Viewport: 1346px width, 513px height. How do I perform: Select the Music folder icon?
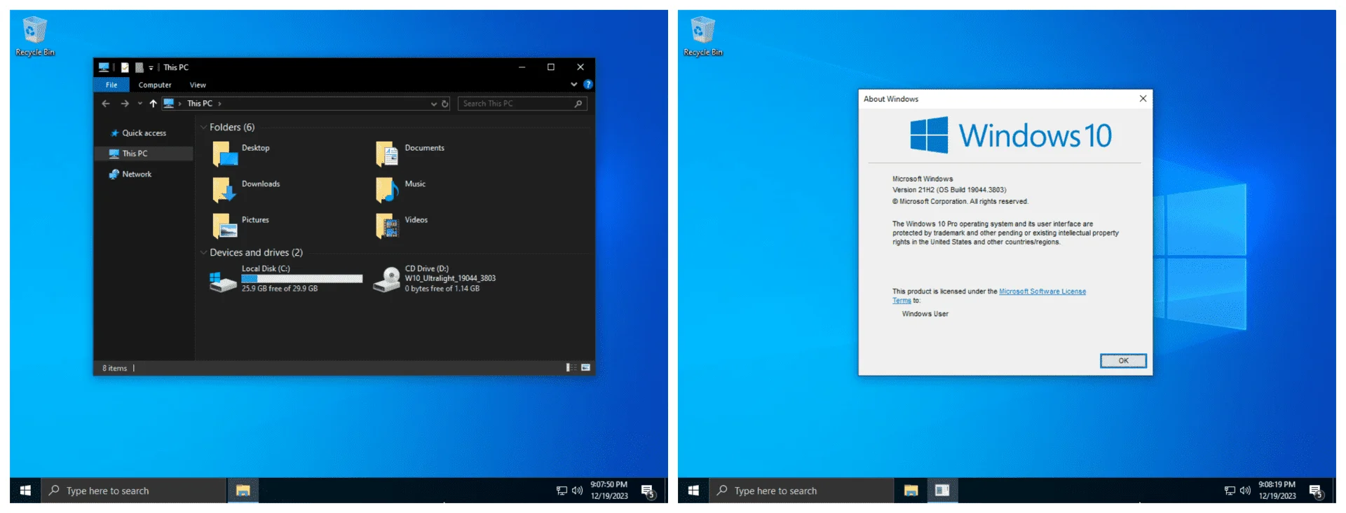coord(387,189)
